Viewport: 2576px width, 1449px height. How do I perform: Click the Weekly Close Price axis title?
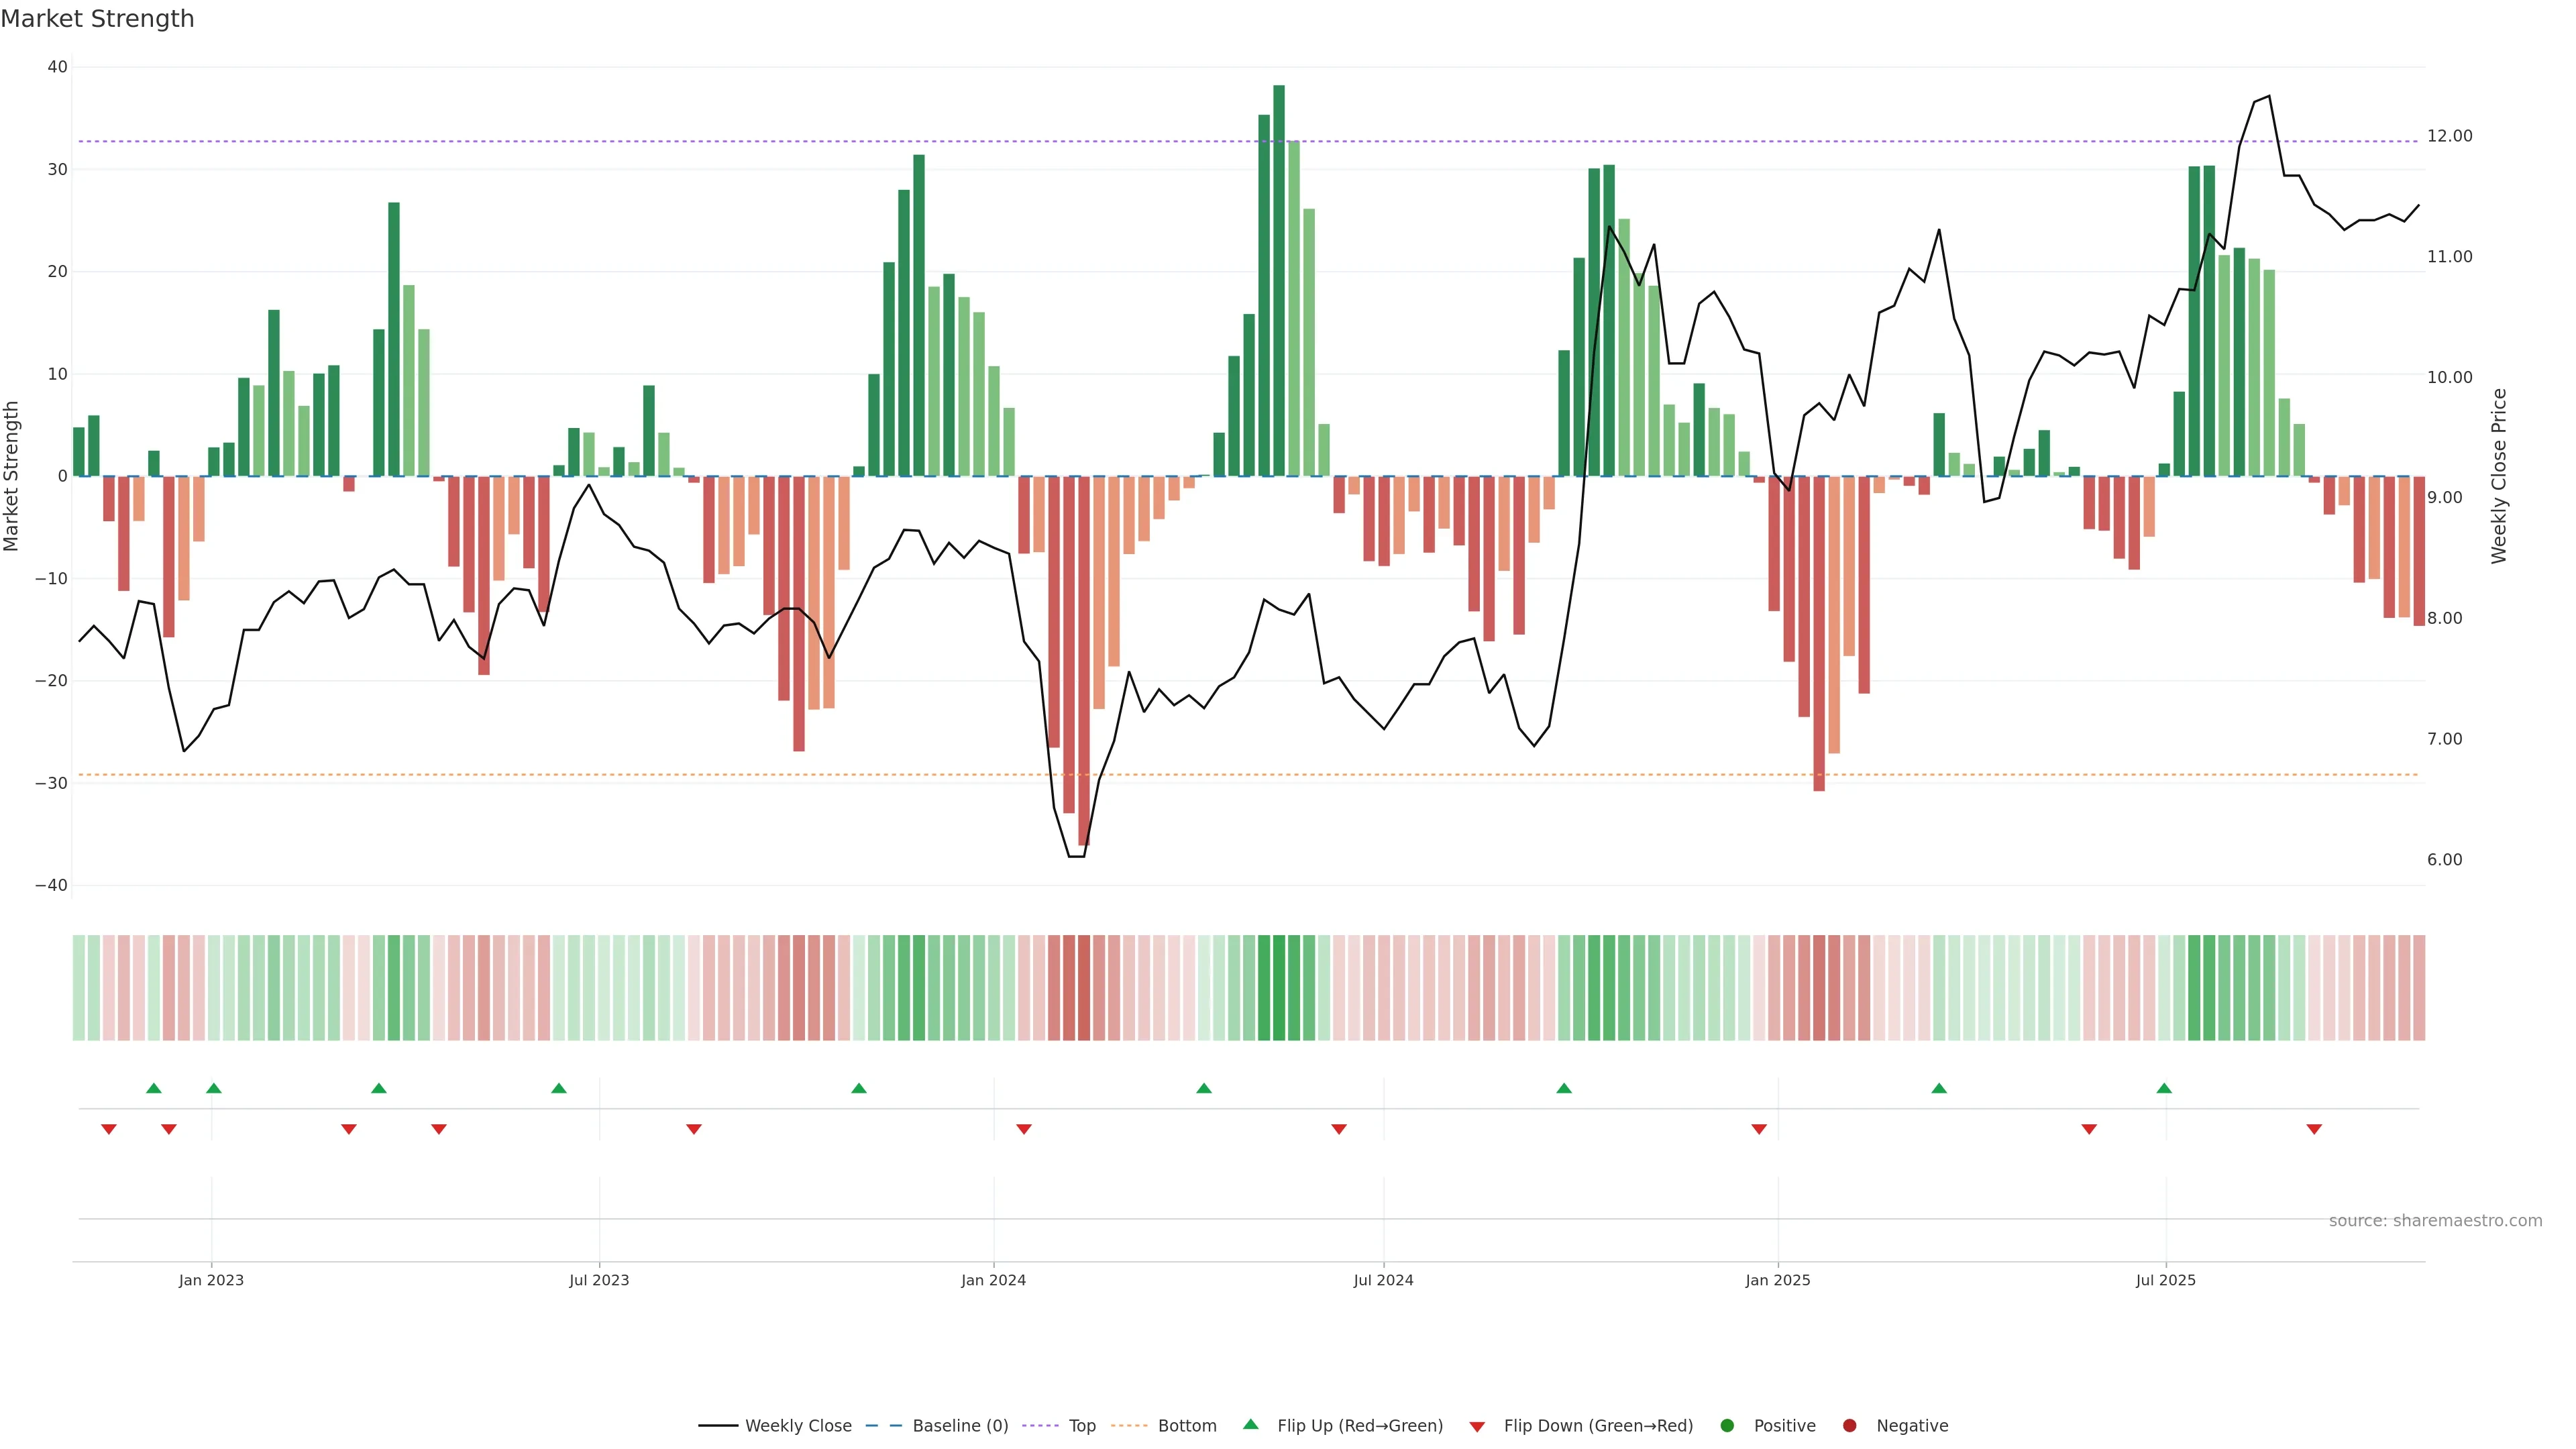coord(2499,476)
